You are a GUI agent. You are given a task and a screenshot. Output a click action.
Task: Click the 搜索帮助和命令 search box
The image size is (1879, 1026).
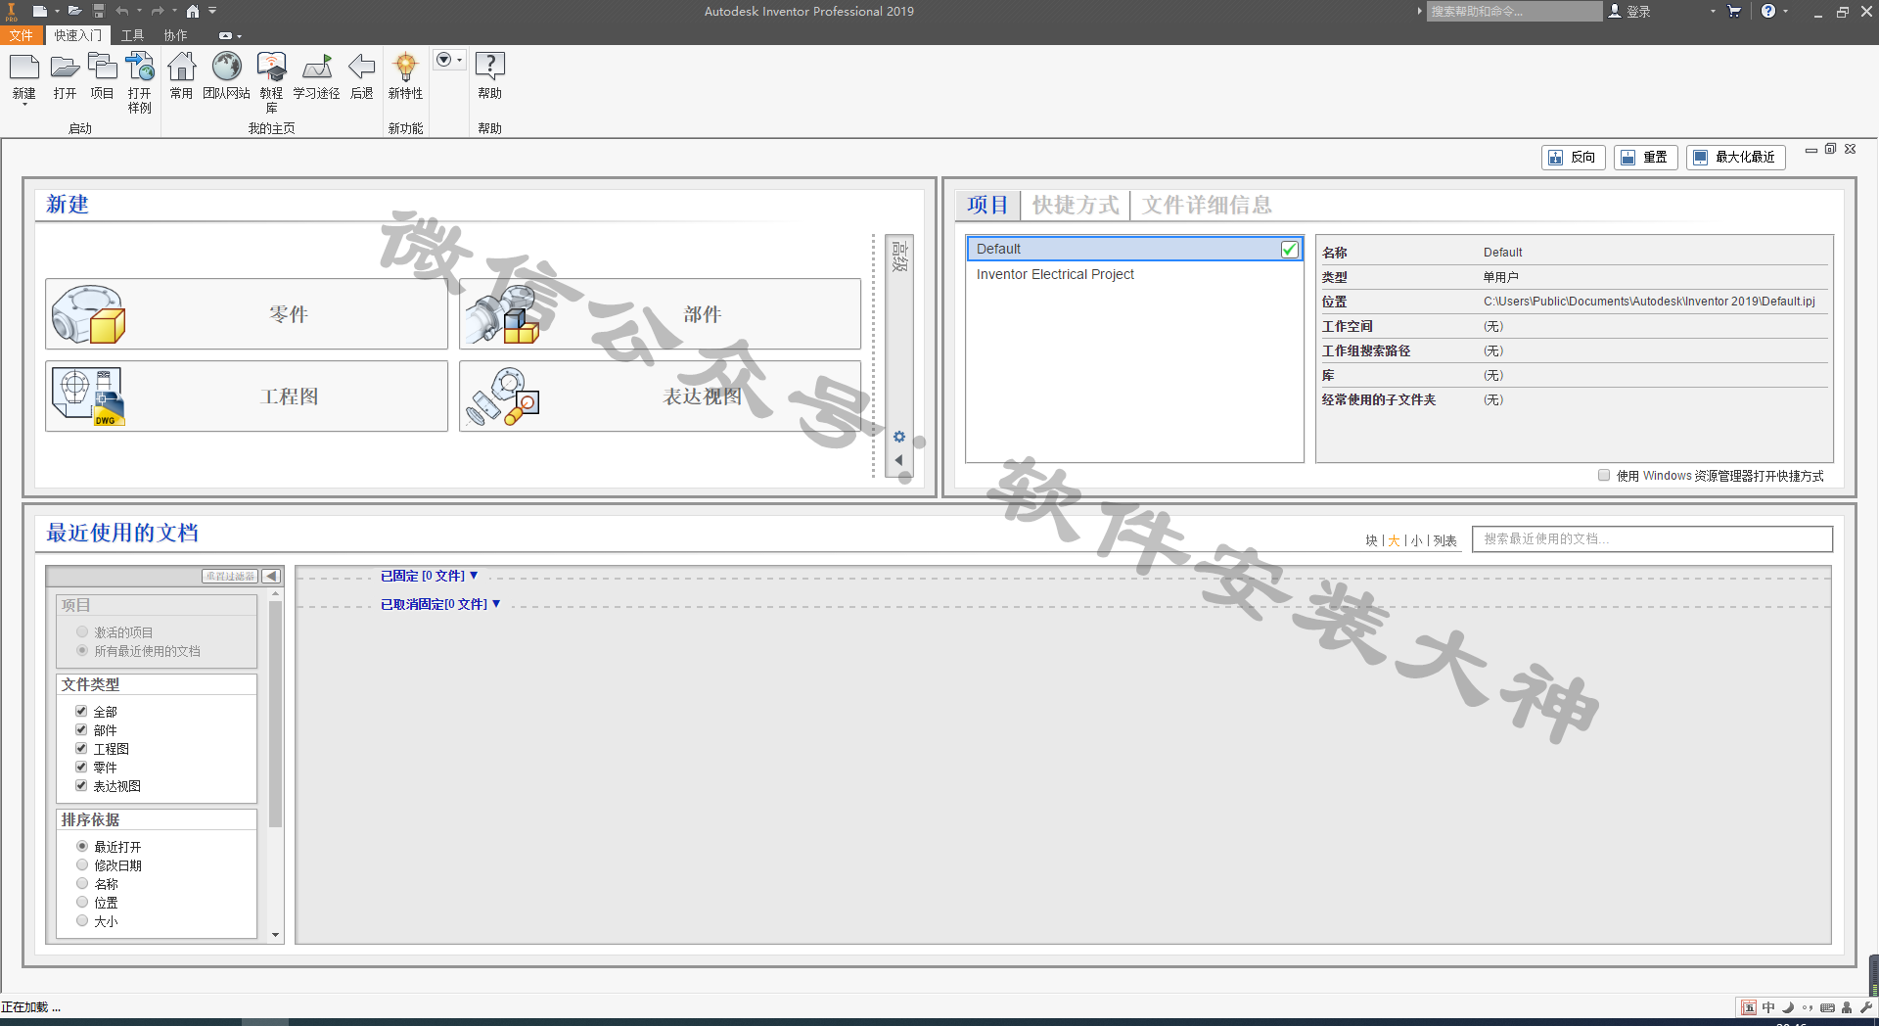1513,11
